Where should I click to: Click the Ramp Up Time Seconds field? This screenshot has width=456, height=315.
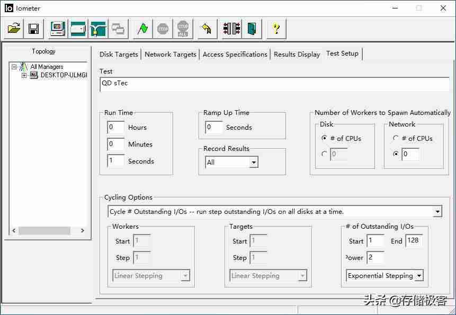tap(214, 127)
